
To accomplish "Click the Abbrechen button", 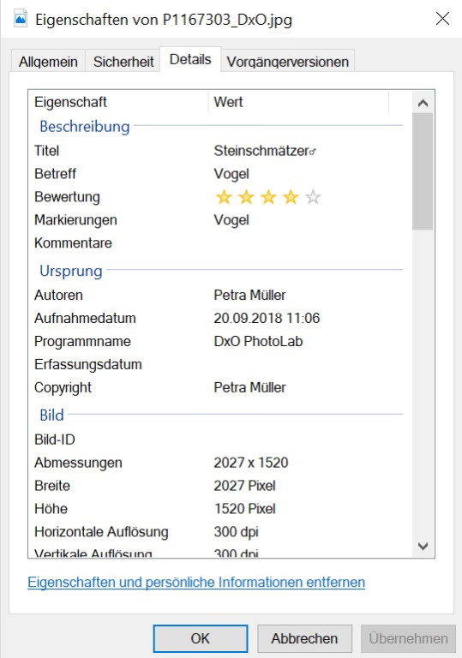I will pyautogui.click(x=304, y=638).
